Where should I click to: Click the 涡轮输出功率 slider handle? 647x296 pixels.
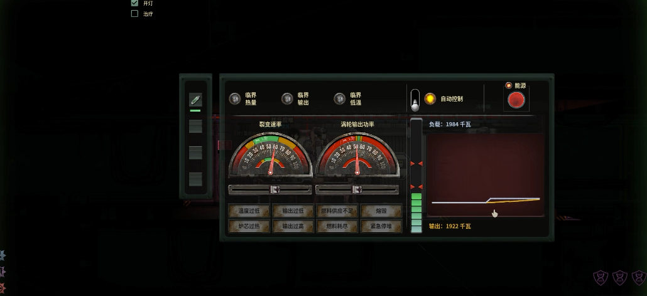[x=357, y=189]
